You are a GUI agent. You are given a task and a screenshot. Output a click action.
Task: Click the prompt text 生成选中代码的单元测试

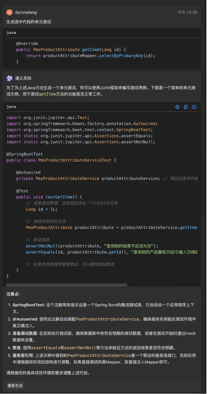pos(29,22)
